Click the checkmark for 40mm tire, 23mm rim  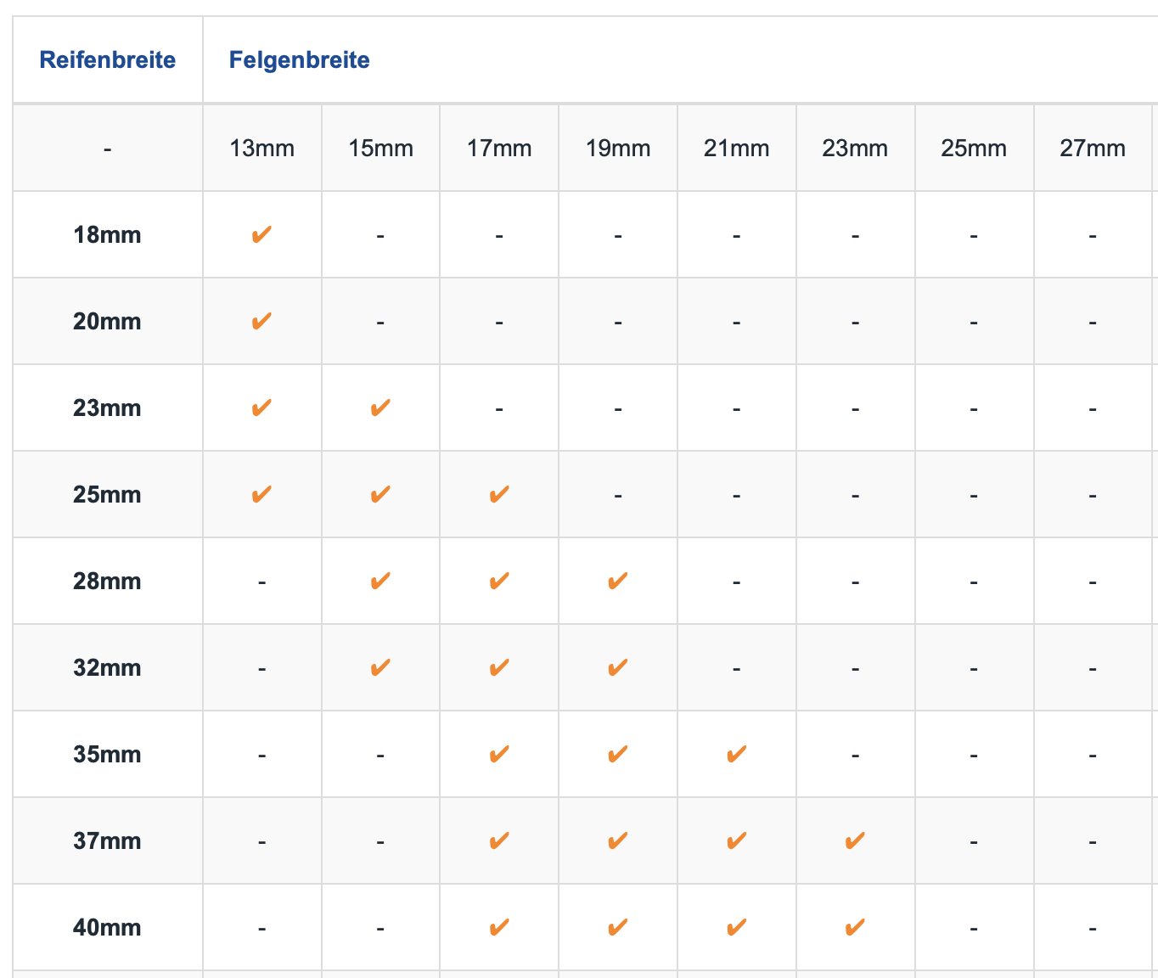(x=855, y=928)
